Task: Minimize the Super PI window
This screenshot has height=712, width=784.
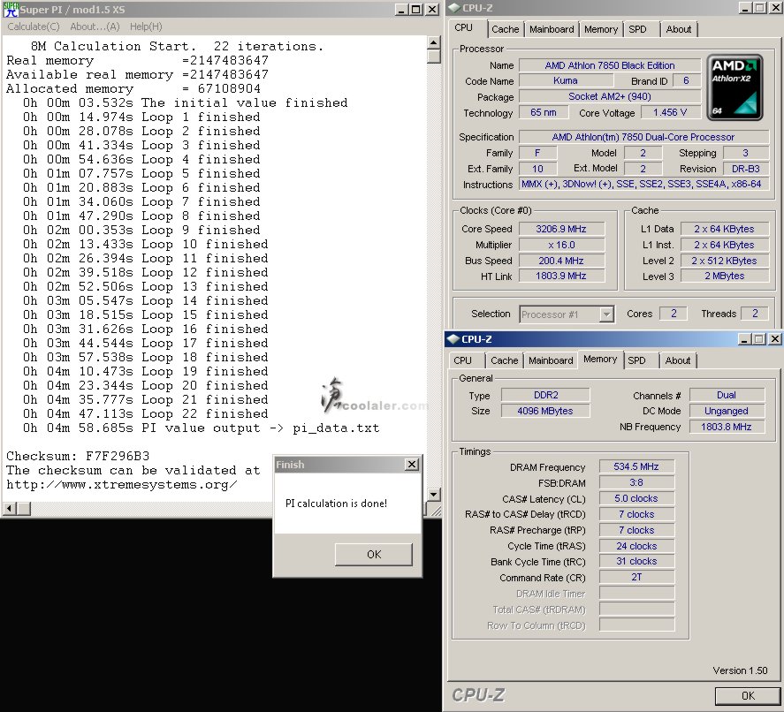Action: (401, 10)
